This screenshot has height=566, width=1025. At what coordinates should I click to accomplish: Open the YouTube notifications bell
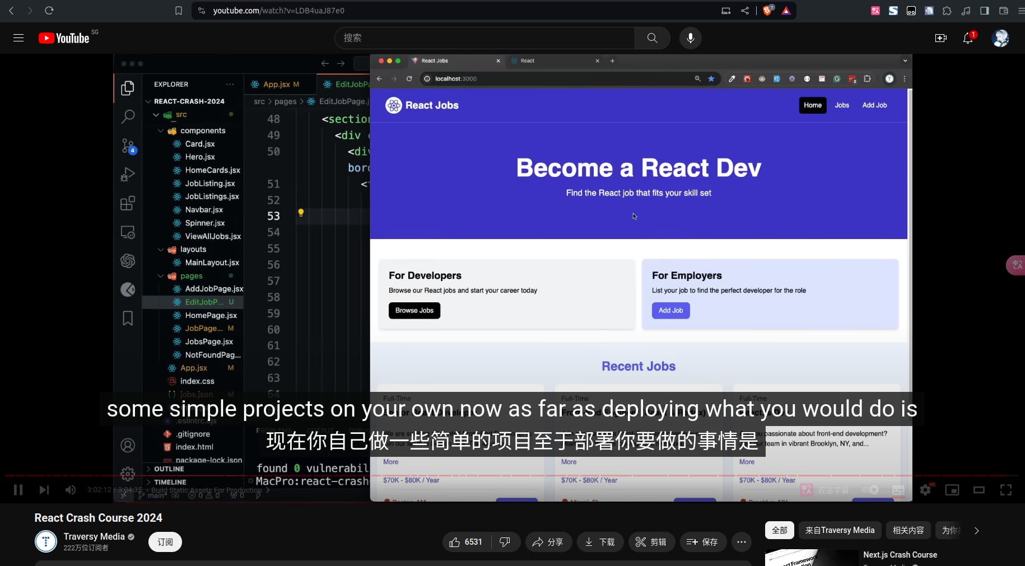[968, 38]
